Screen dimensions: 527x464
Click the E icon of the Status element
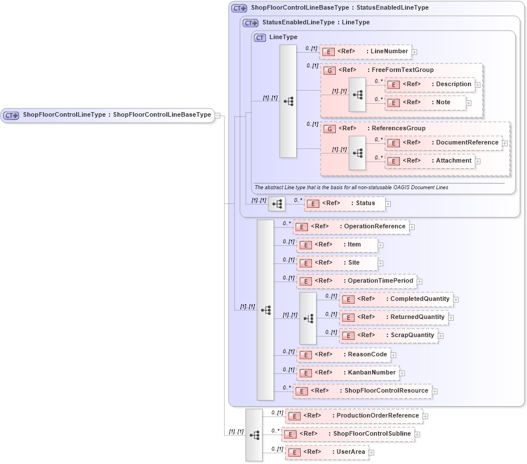(313, 203)
